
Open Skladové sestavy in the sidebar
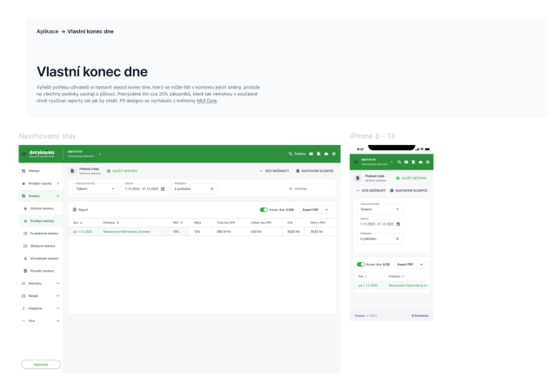[x=41, y=247]
